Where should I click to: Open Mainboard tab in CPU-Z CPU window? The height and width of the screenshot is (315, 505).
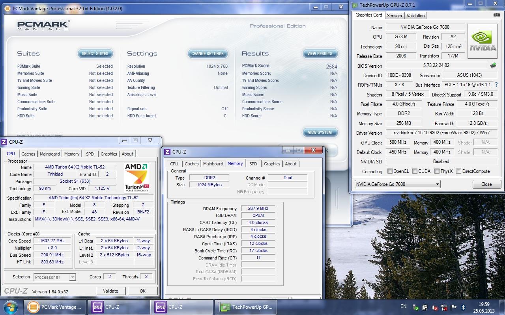click(50, 154)
